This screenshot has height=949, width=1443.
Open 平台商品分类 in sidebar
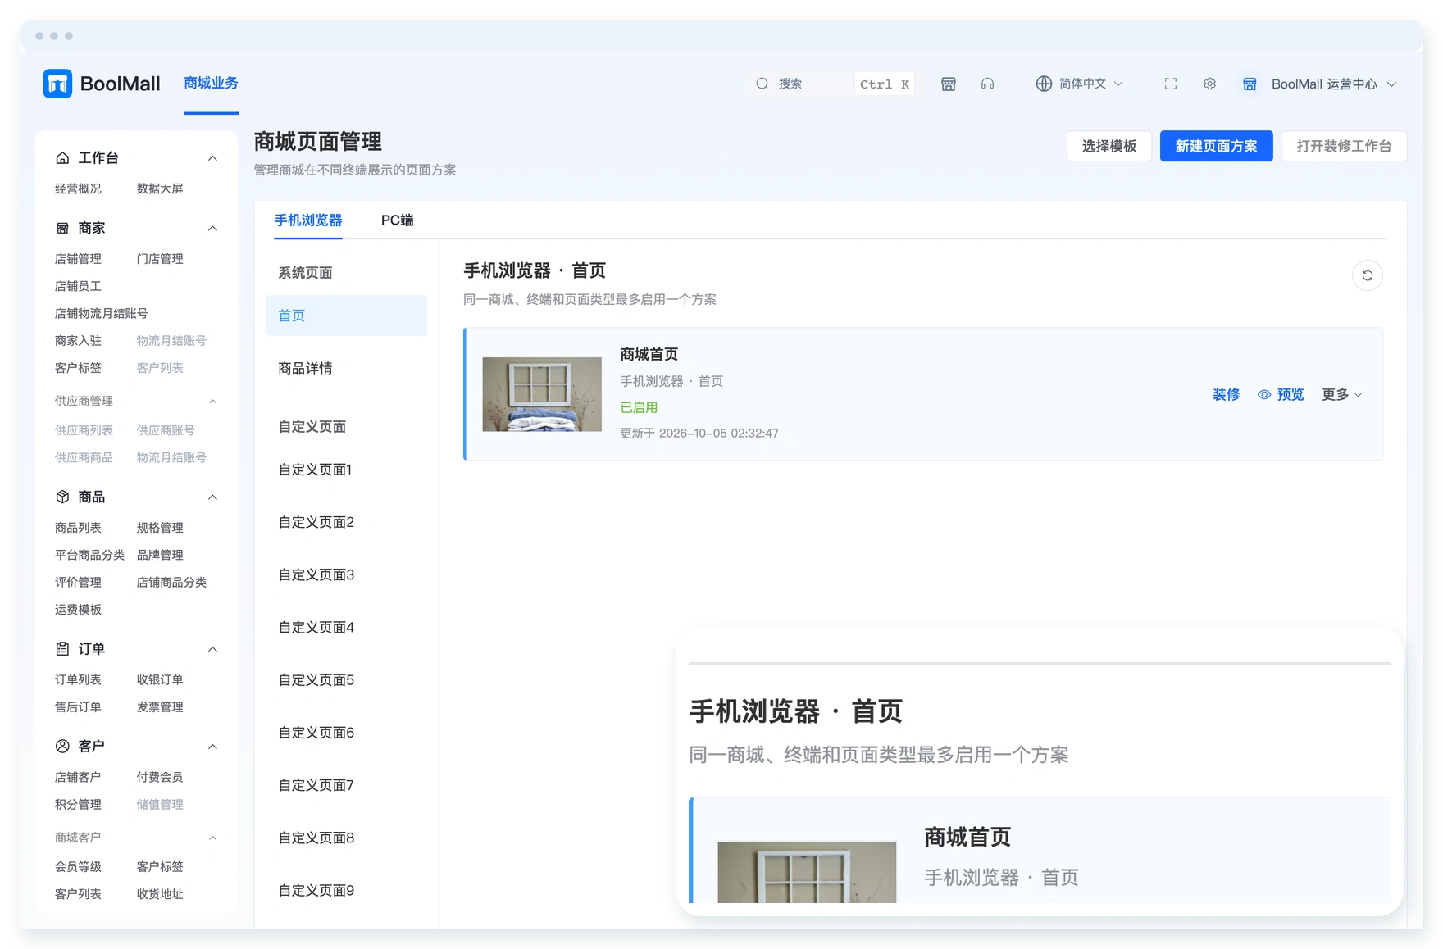click(x=89, y=555)
